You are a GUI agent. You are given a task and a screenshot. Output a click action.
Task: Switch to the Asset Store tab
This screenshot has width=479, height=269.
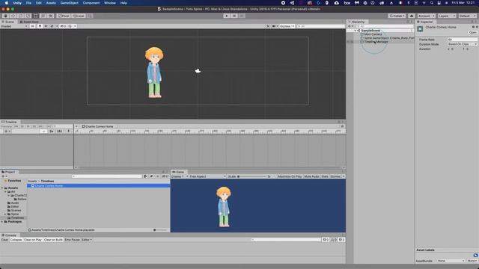pyautogui.click(x=29, y=22)
